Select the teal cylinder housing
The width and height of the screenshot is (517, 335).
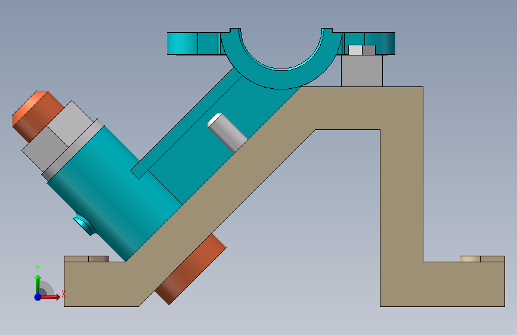(116, 194)
